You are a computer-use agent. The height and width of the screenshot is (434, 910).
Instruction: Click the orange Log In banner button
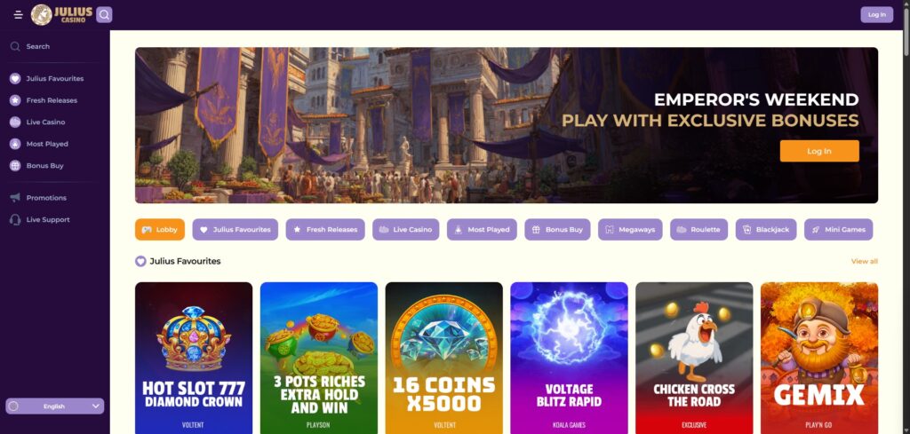pos(818,151)
